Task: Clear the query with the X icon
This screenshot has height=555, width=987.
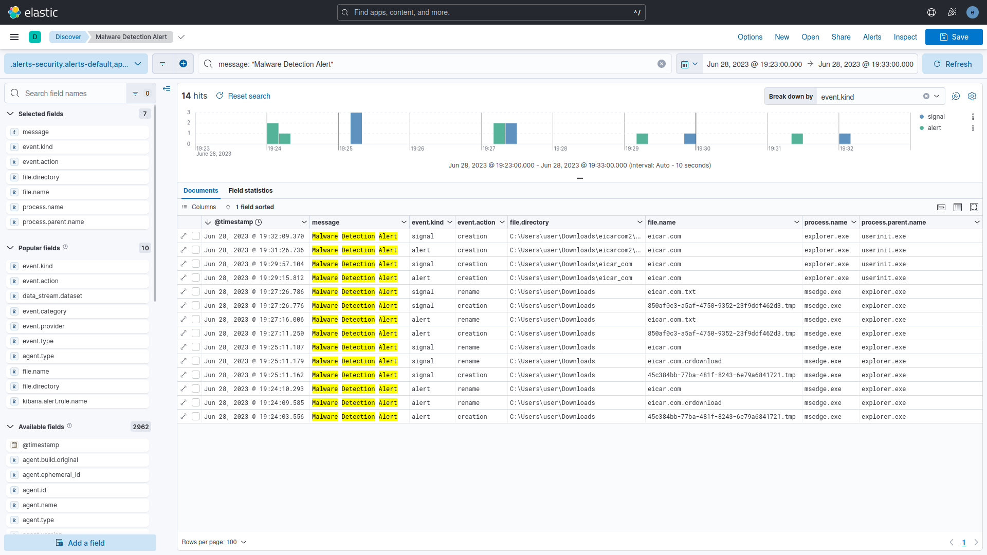Action: click(662, 64)
